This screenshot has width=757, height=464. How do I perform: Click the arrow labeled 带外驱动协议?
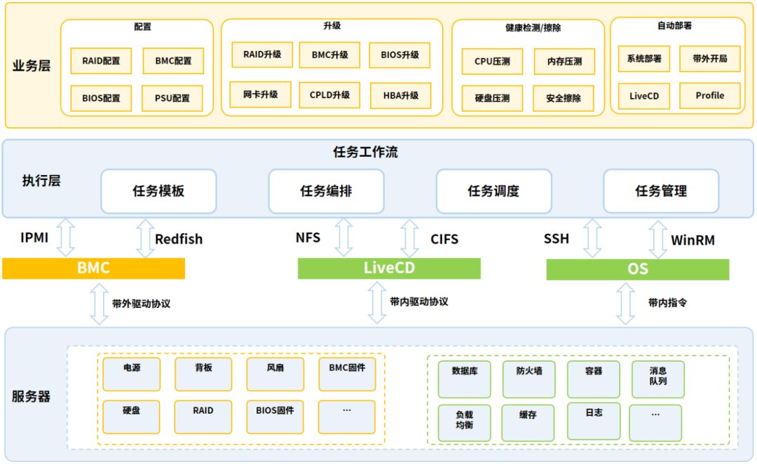100,304
